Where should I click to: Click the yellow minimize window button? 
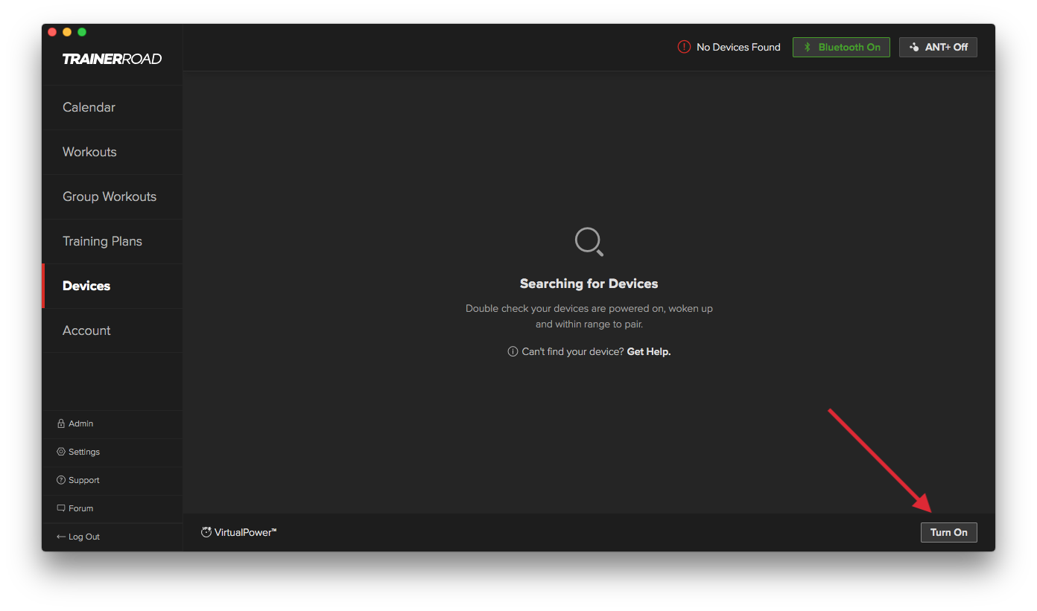coord(67,32)
